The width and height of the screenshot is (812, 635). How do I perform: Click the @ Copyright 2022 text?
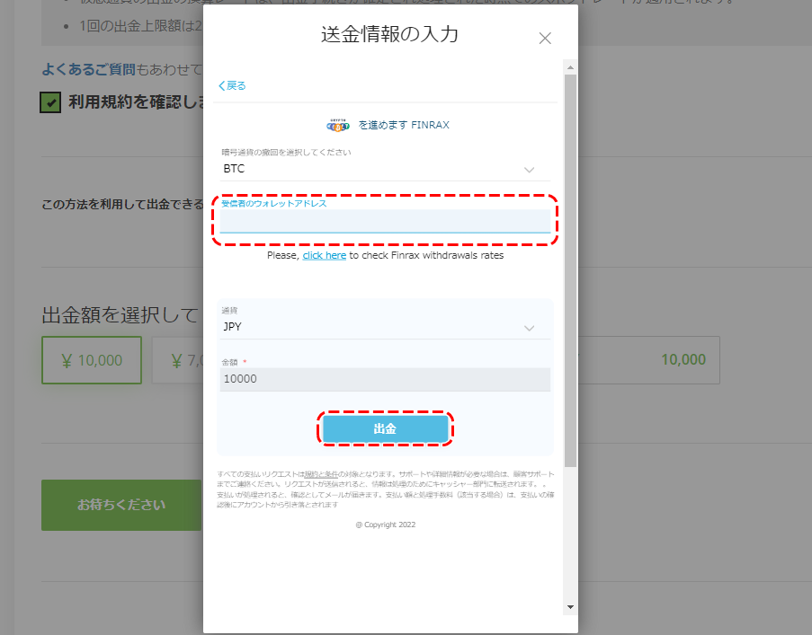[x=385, y=525]
